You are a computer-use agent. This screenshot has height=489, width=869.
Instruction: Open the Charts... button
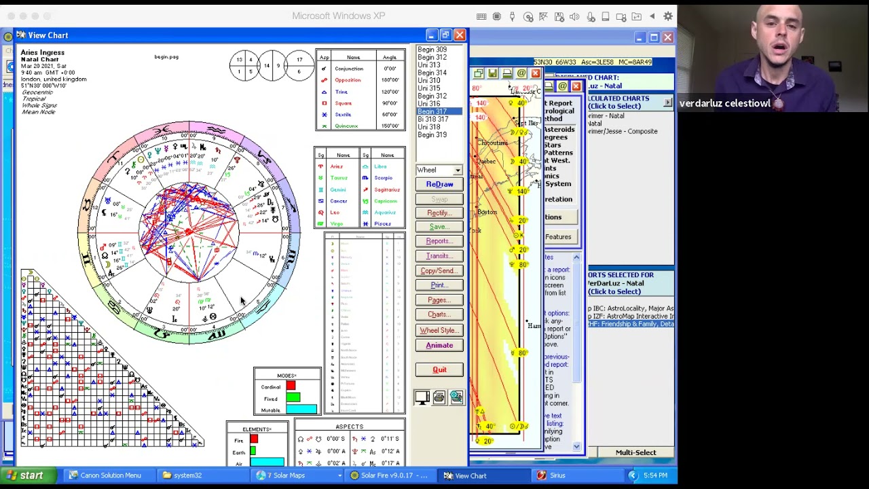tap(439, 314)
